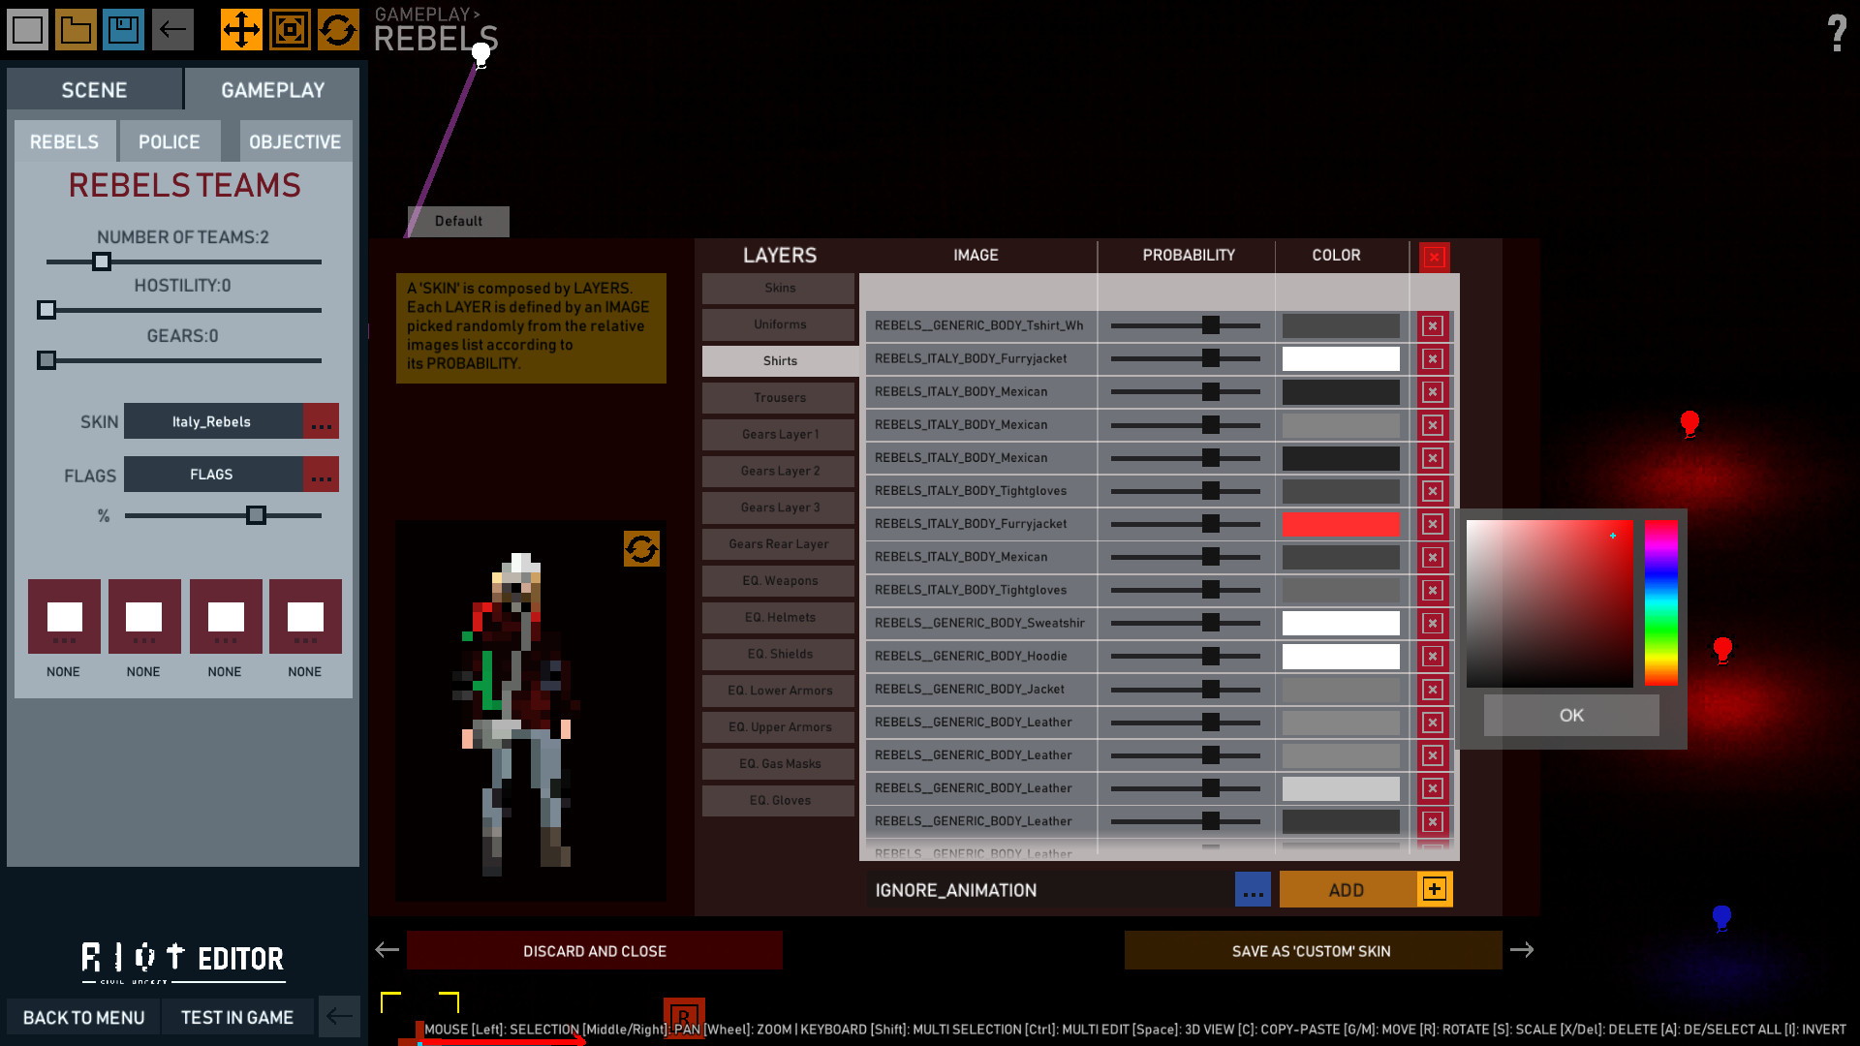Click the Save scene icon

[x=123, y=28]
